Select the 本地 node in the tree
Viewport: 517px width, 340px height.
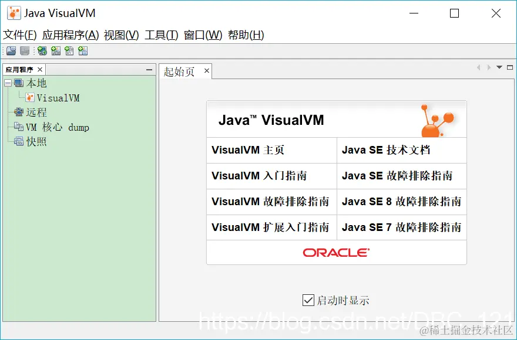pos(36,83)
